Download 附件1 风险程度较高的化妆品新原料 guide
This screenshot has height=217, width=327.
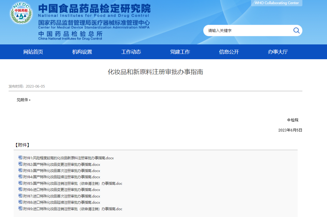pyautogui.click(x=68, y=158)
